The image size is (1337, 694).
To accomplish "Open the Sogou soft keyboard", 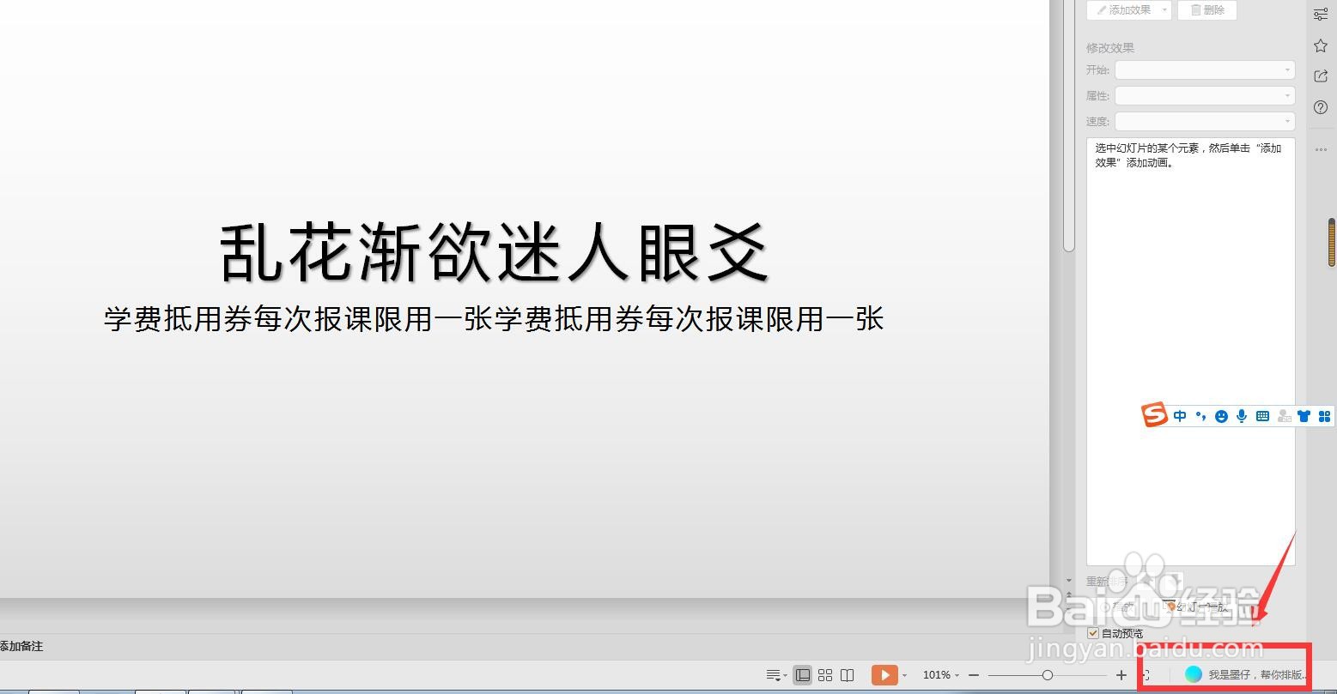I will 1262,416.
